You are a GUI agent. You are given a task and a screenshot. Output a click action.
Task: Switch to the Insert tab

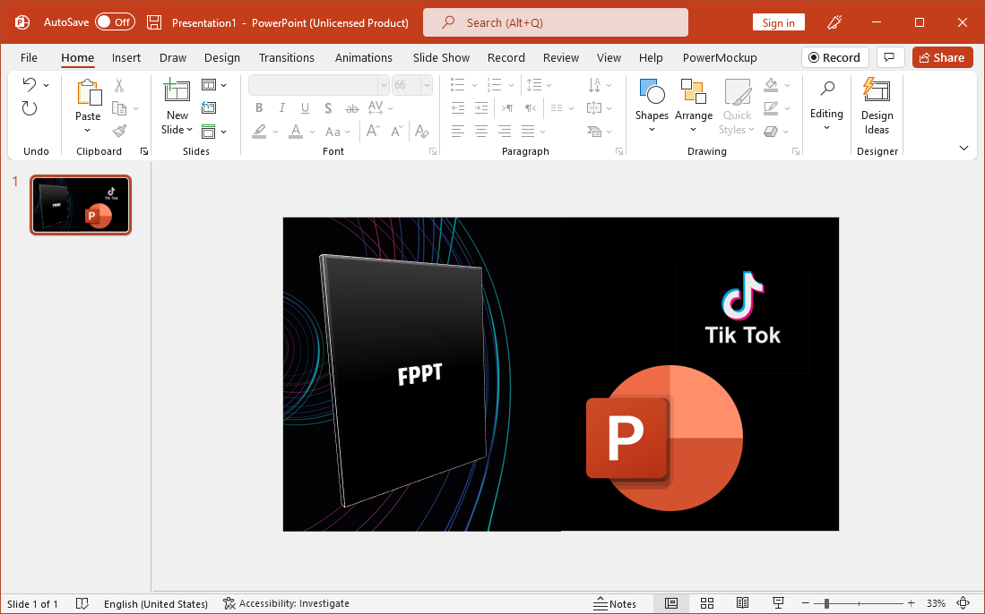126,57
